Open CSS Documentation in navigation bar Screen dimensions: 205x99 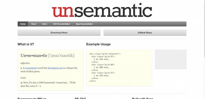tap(61, 24)
